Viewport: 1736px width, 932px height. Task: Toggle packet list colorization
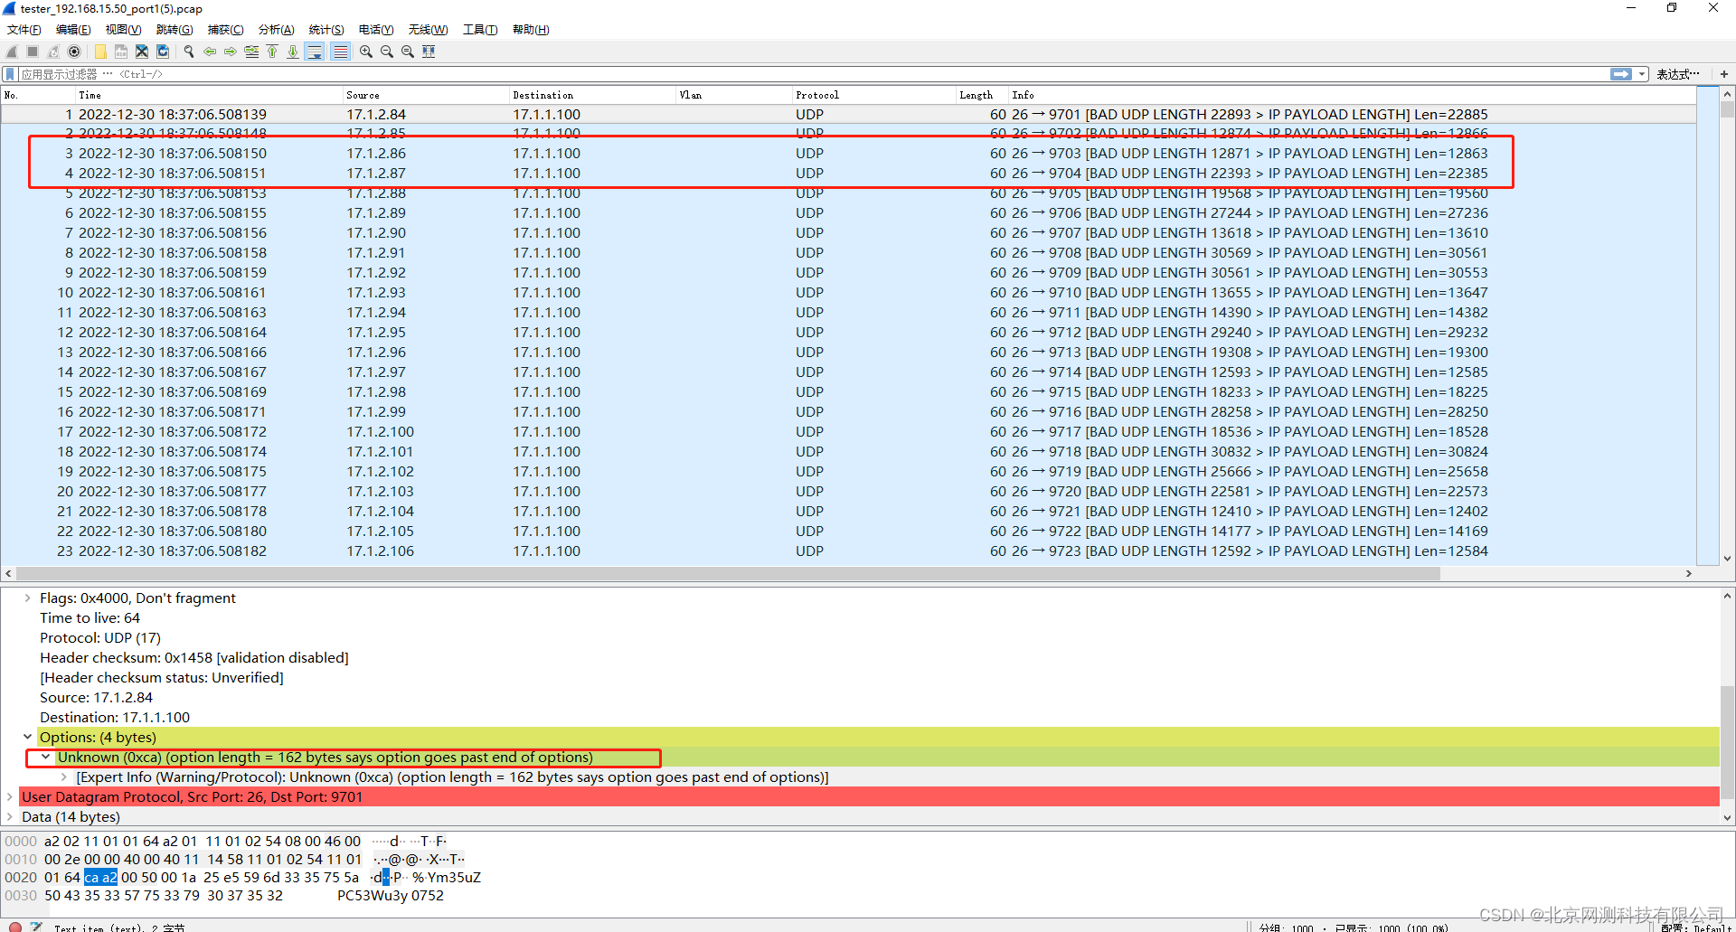[340, 52]
